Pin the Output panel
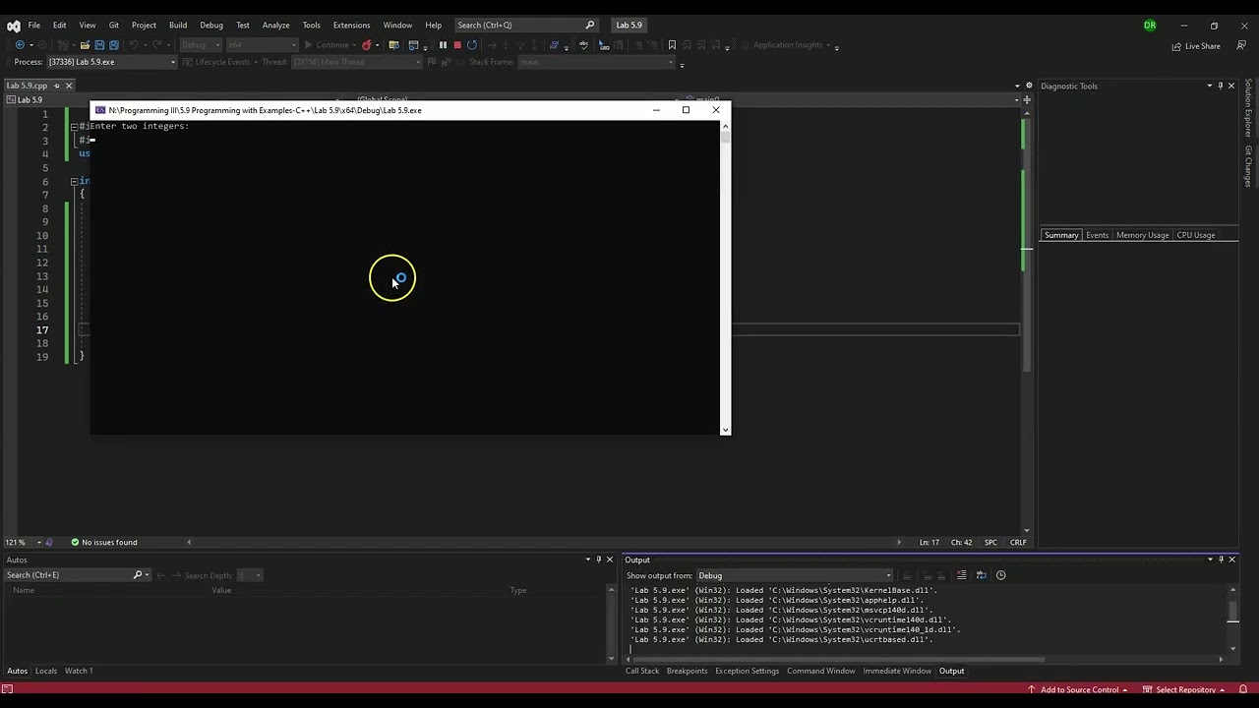This screenshot has height=708, width=1259. pyautogui.click(x=1221, y=560)
